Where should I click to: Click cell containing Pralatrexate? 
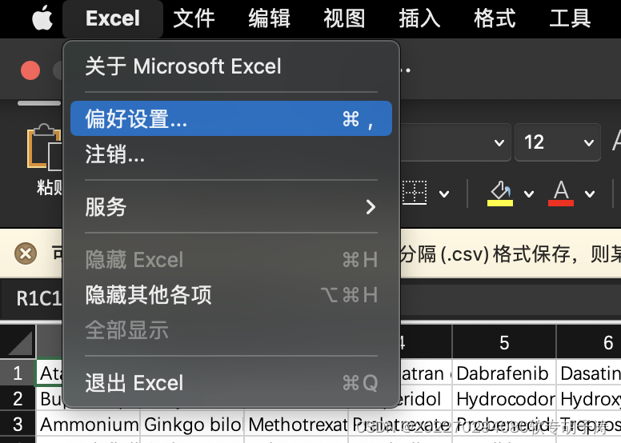coord(400,425)
